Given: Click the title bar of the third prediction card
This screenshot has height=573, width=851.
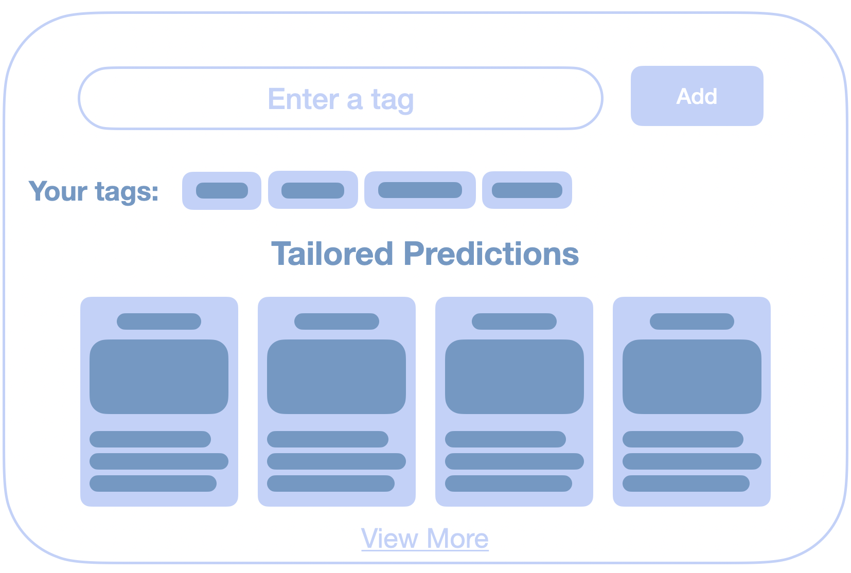Looking at the screenshot, I should [515, 321].
